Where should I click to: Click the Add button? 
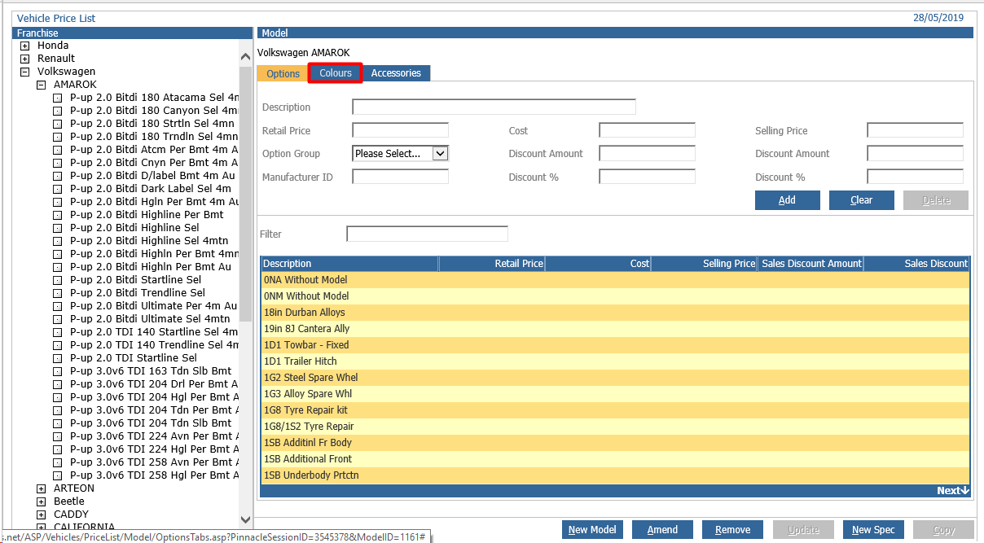click(x=787, y=200)
